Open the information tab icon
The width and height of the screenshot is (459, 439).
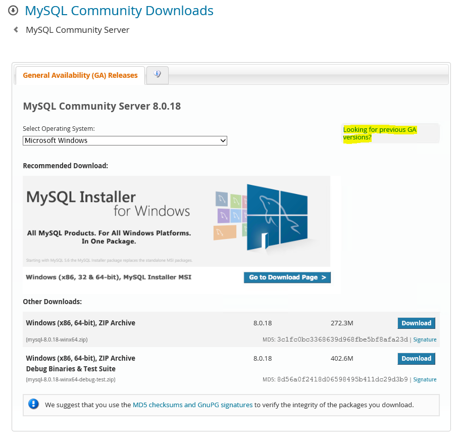[158, 74]
